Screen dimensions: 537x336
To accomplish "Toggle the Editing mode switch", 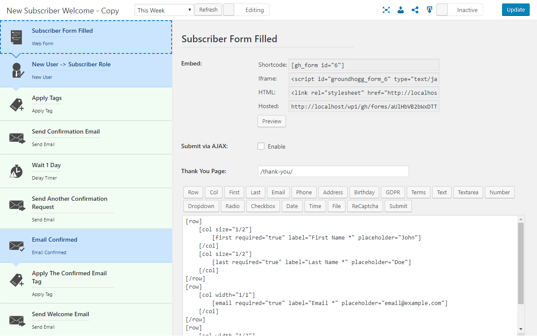I will pyautogui.click(x=229, y=10).
